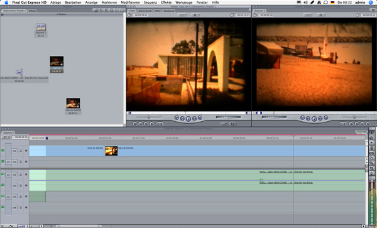377x228 pixels.
Task: Select the Selection arrow tool in Tool palette
Action: [x=372, y=133]
